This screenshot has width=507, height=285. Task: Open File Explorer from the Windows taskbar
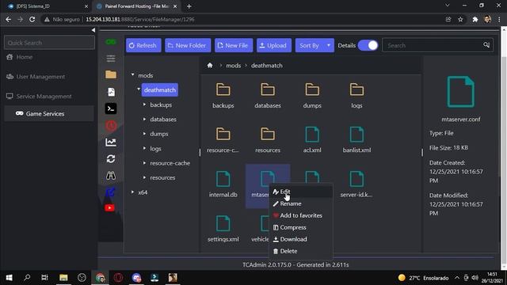point(63,278)
